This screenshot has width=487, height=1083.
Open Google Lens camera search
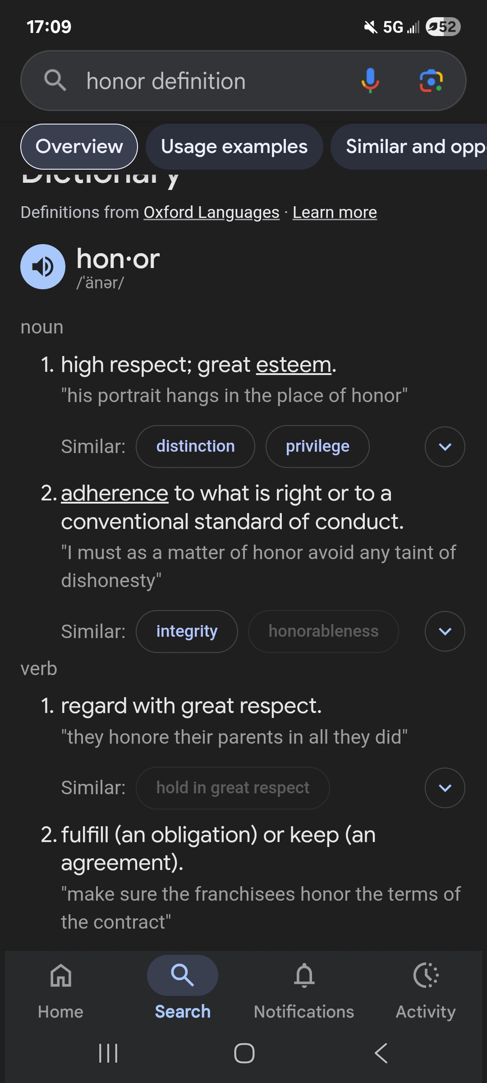[x=431, y=81]
